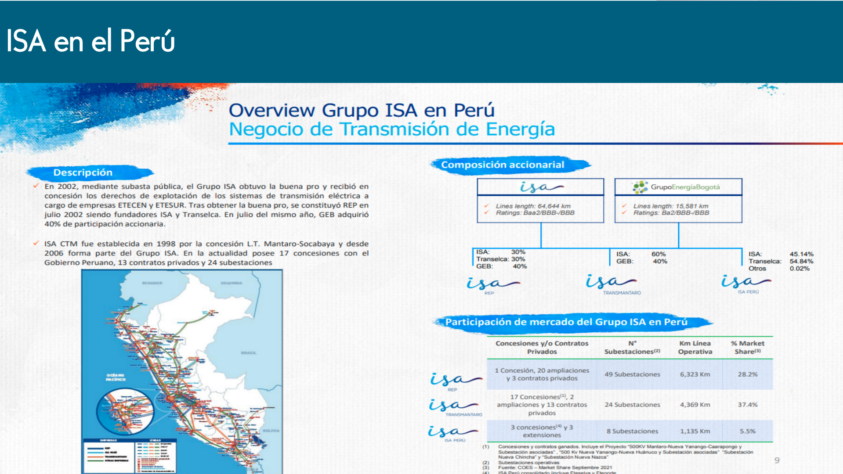Click the paragraph starting 'ISA CTM fue establecida'
Screen dimensions: 843x474
pos(206,253)
